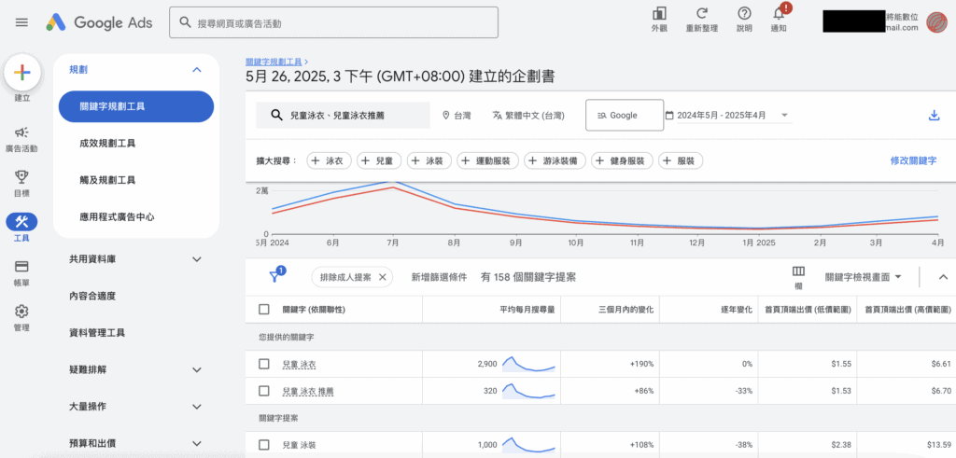Expand 共用資料庫 section

(196, 259)
